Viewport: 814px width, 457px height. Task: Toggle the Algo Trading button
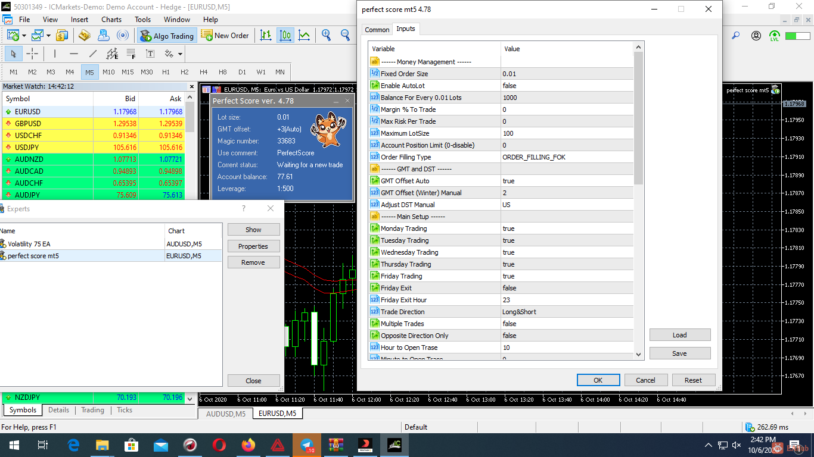click(167, 36)
